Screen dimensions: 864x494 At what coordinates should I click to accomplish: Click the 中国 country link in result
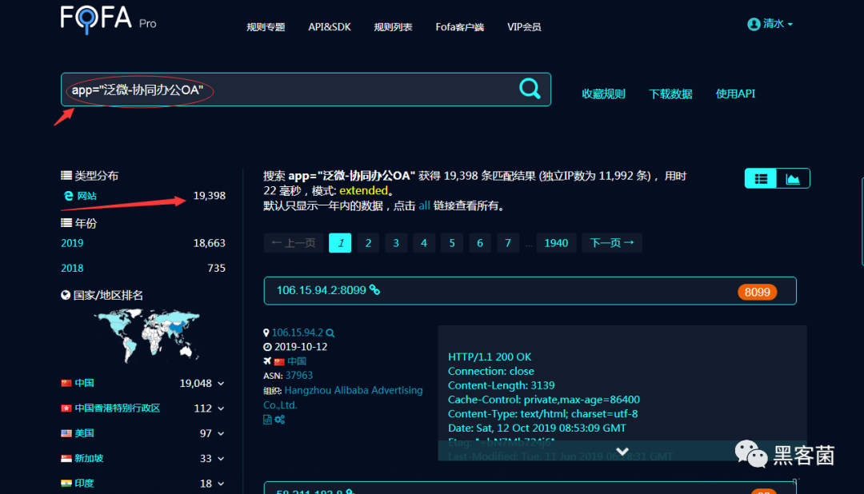[x=297, y=361]
